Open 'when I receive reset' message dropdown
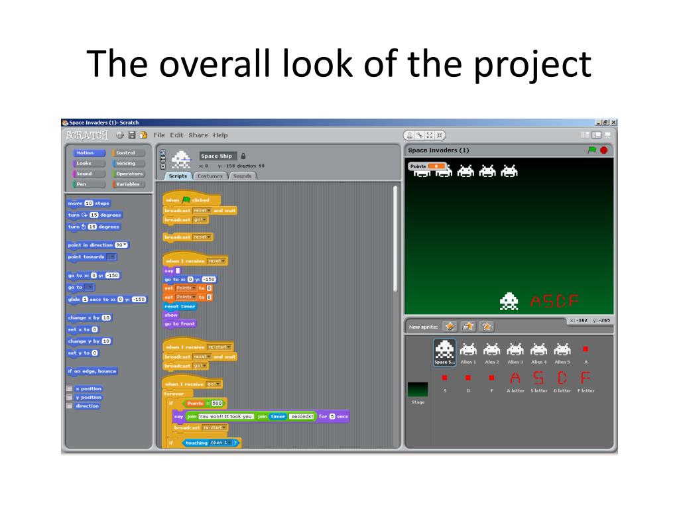The image size is (679, 509). click(217, 261)
